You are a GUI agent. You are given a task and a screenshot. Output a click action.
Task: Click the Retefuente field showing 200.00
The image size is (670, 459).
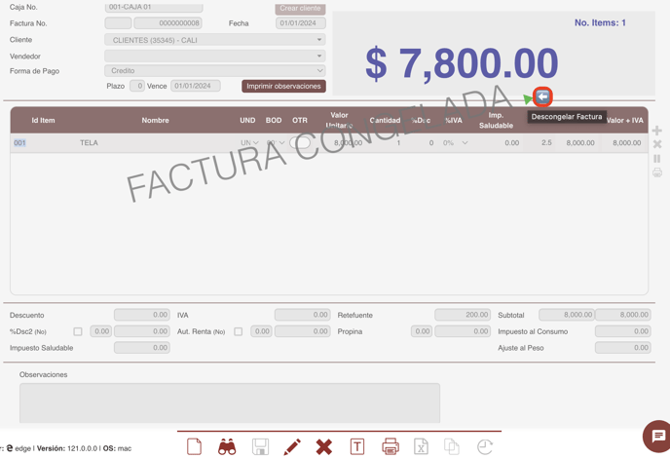coord(463,315)
